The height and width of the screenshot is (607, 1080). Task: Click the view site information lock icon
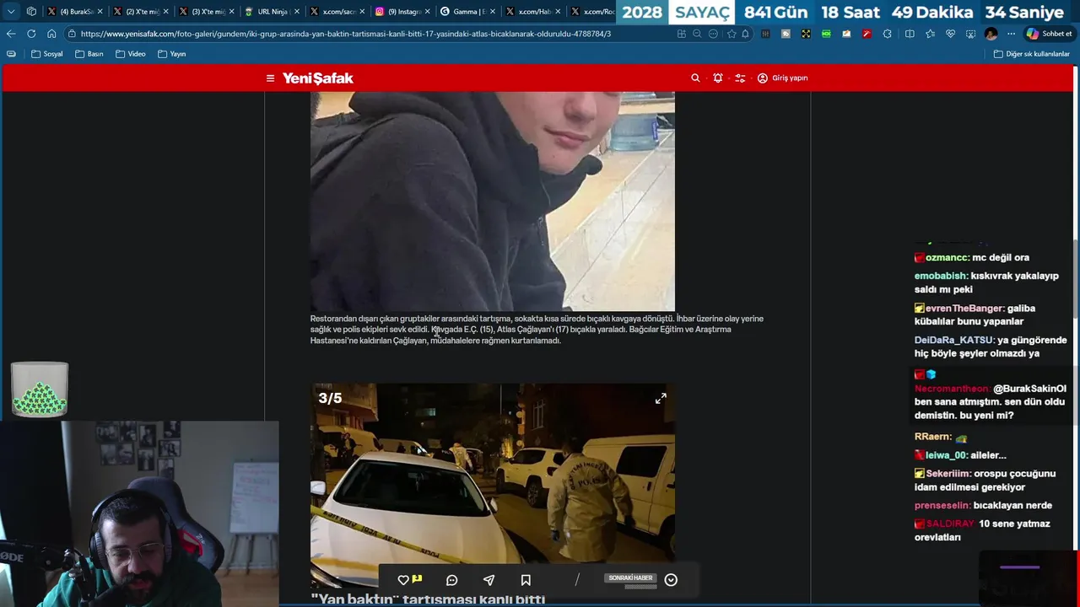click(73, 34)
